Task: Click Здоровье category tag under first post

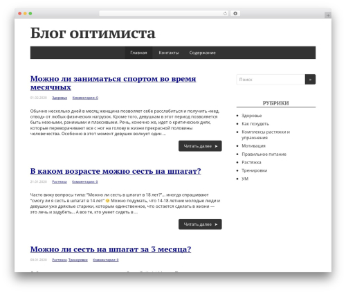Action: [x=60, y=98]
